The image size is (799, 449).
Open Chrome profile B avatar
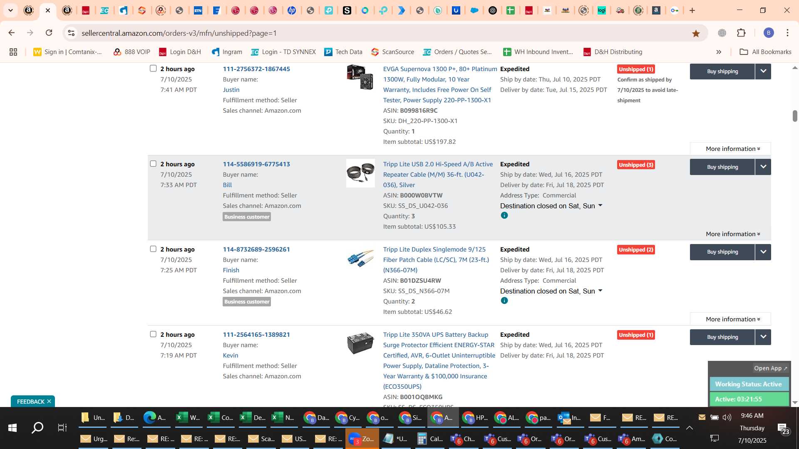point(769,33)
